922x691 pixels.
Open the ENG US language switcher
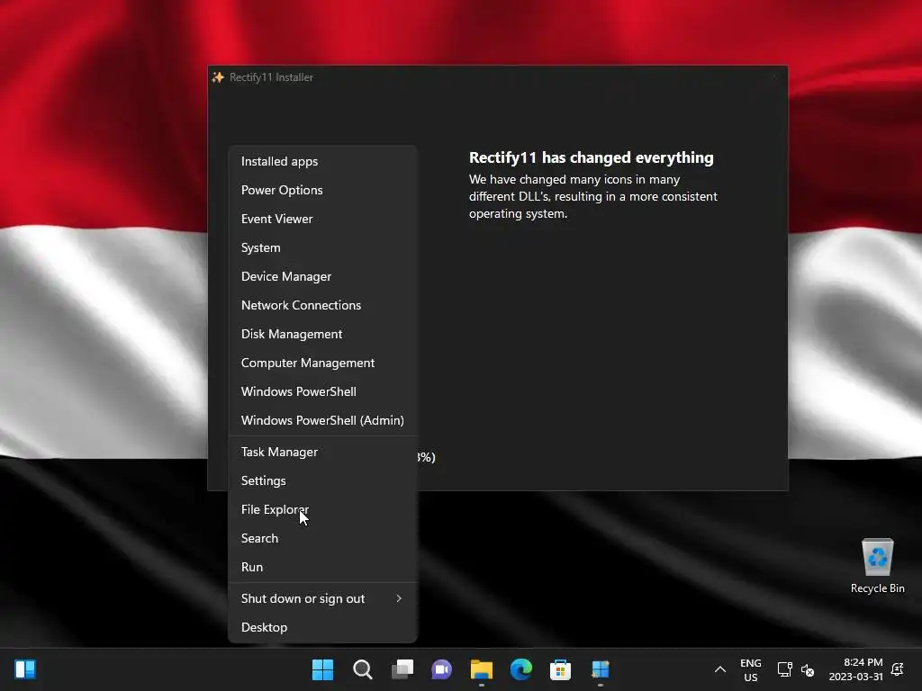(750, 669)
